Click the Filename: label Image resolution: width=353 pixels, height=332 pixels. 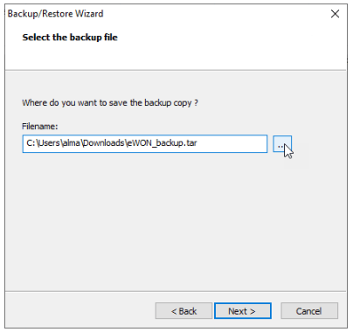(x=40, y=126)
